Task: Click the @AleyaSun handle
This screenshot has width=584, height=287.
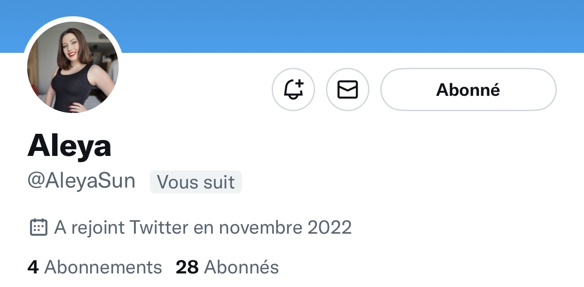Action: pos(81,181)
